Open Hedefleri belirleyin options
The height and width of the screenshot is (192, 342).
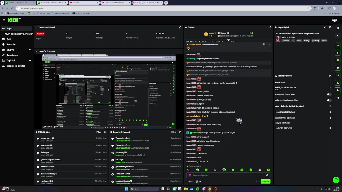click(x=303, y=128)
